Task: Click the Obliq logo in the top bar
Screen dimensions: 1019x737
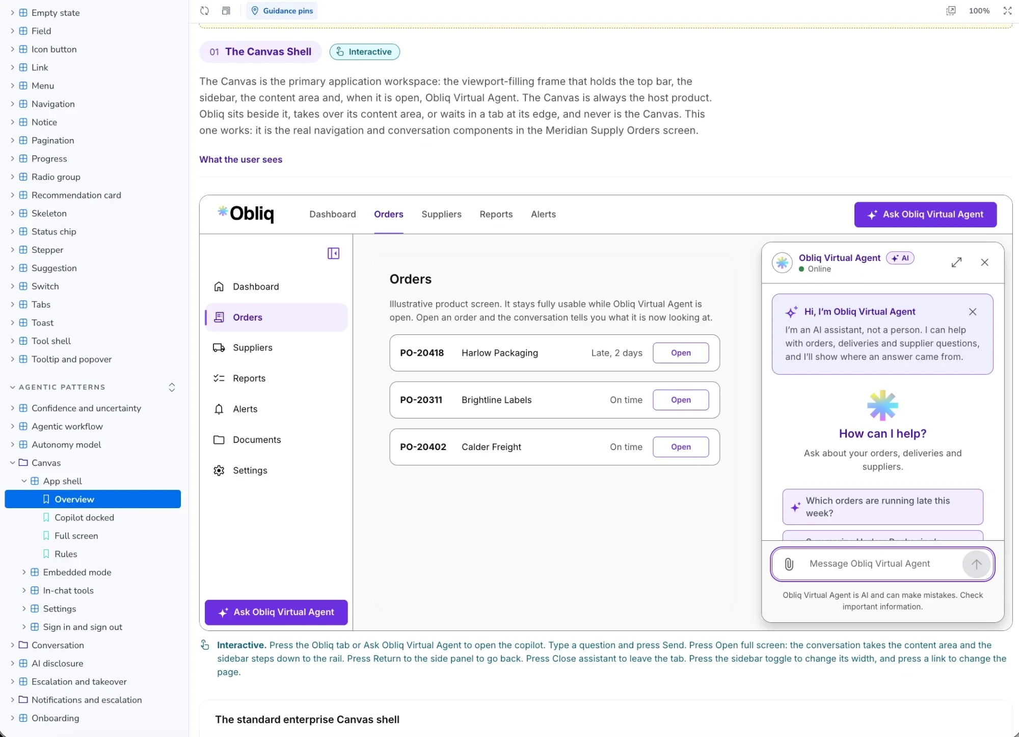Action: click(x=246, y=214)
